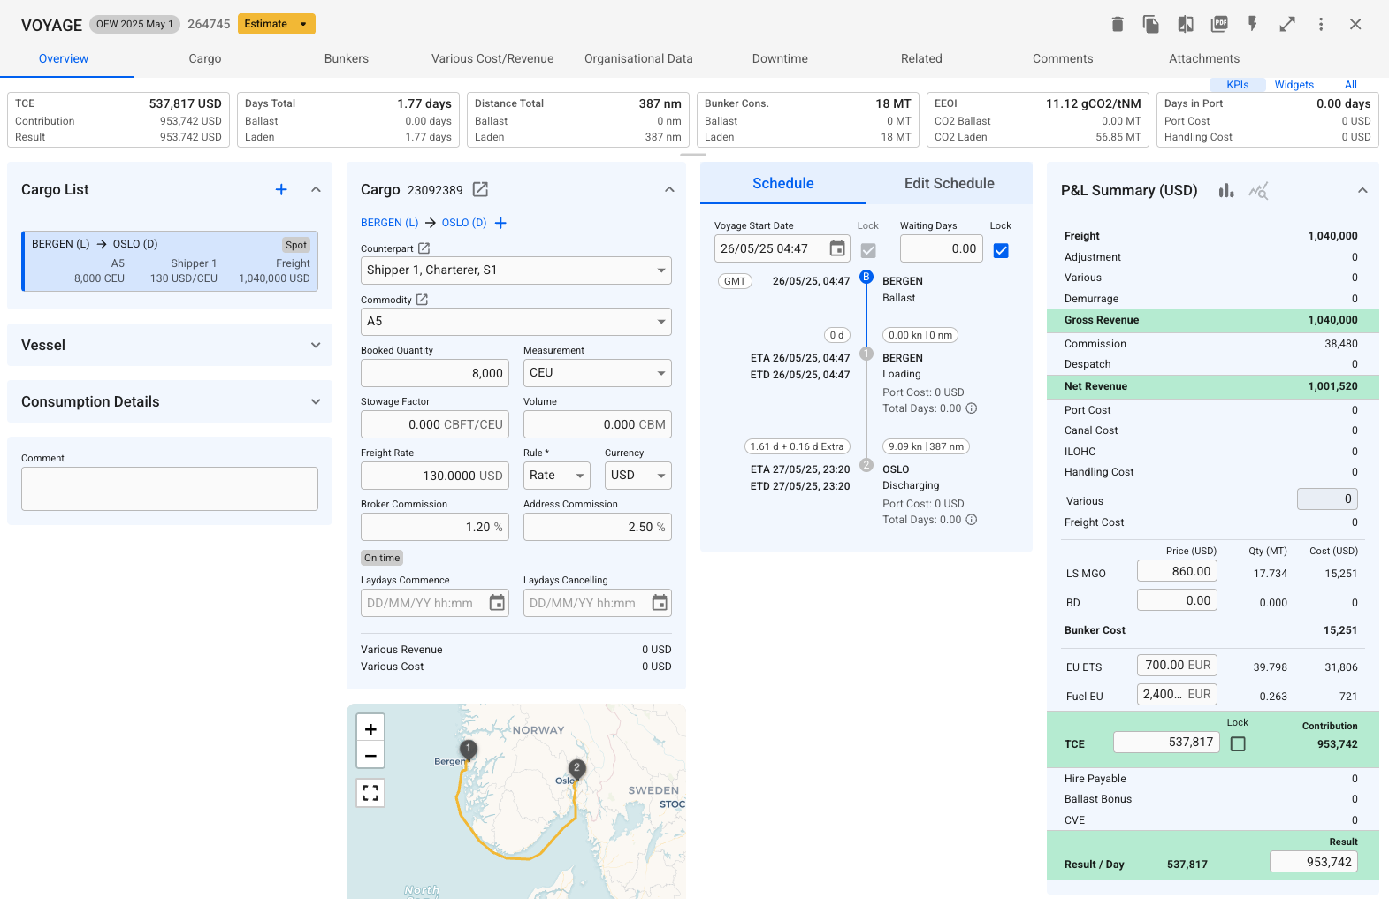Add new cargo with plus icon
This screenshot has height=899, width=1389.
281,189
